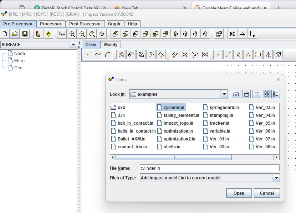This screenshot has height=213, width=296.
Task: Go up one folder level in dialog
Action: pyautogui.click(x=236, y=94)
